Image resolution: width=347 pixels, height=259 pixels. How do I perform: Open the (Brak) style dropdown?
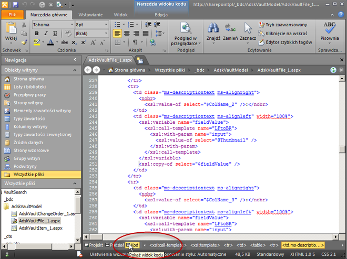pyautogui.click(x=106, y=34)
